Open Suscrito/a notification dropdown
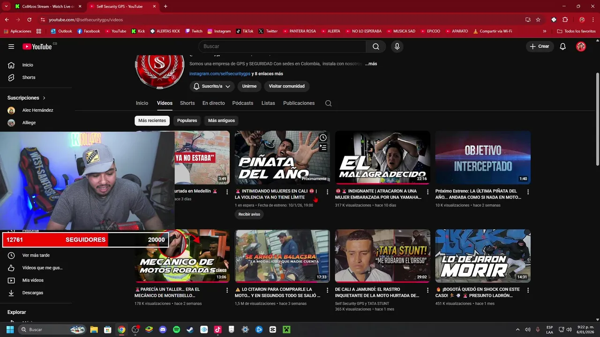The height and width of the screenshot is (337, 600). [x=212, y=86]
